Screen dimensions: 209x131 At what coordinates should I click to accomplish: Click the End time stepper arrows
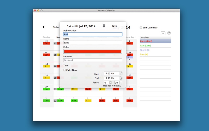[121, 78]
